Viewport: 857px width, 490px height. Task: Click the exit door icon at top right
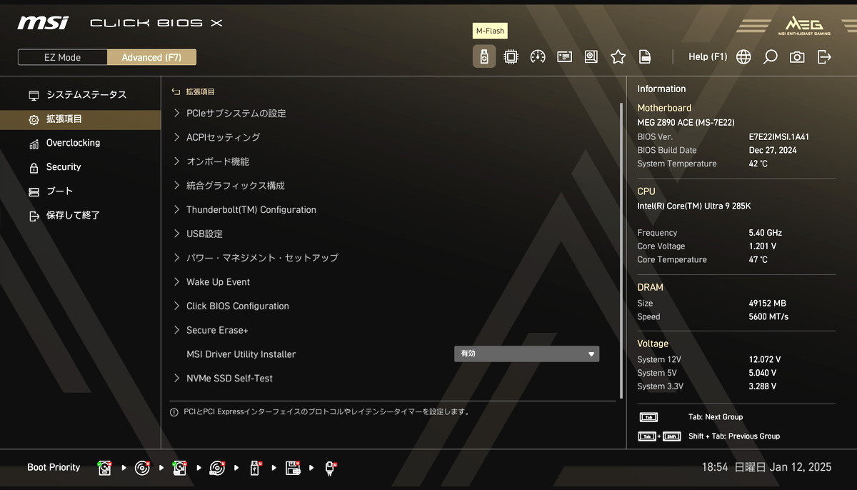coord(824,56)
